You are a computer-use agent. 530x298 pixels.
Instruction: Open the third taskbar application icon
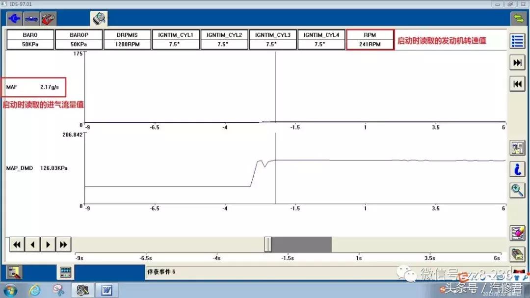pyautogui.click(x=58, y=290)
